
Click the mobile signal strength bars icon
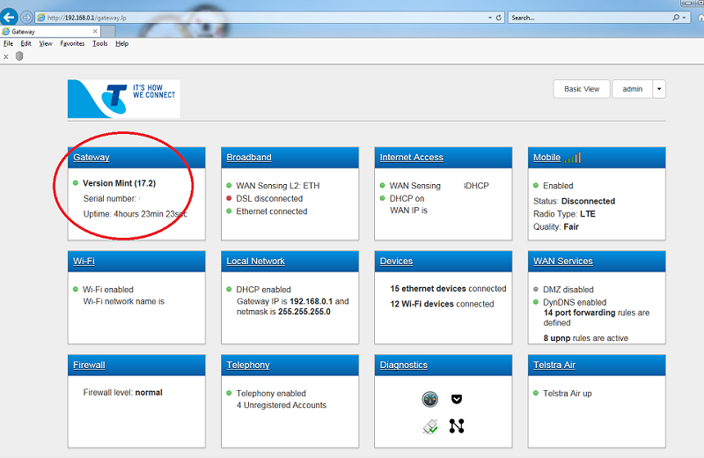[x=573, y=158]
